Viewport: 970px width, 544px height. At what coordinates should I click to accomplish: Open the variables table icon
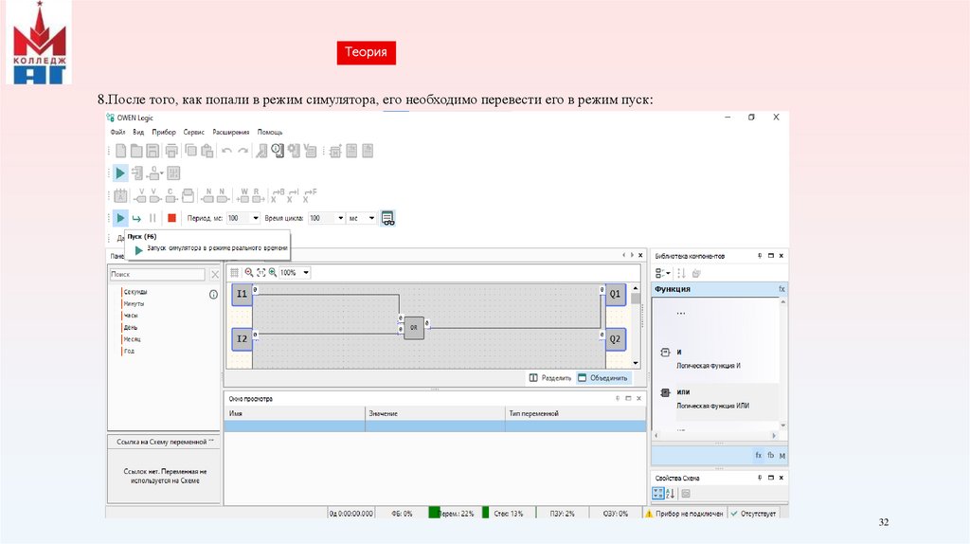[x=310, y=151]
